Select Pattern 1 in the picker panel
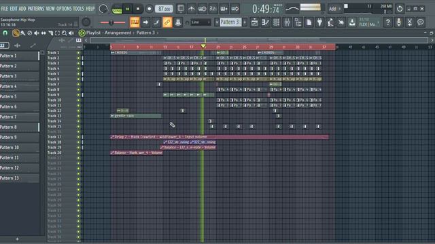This screenshot has height=244, width=435. (20, 56)
